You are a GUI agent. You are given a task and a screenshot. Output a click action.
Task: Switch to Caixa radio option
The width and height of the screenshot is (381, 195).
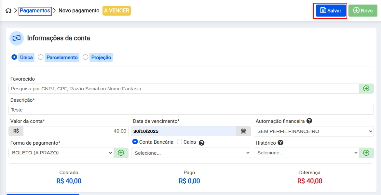(179, 142)
